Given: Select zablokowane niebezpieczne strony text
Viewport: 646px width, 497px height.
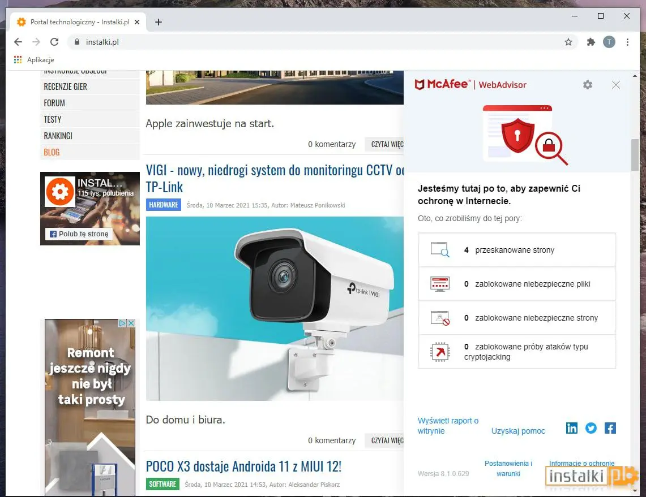Looking at the screenshot, I should tap(536, 318).
